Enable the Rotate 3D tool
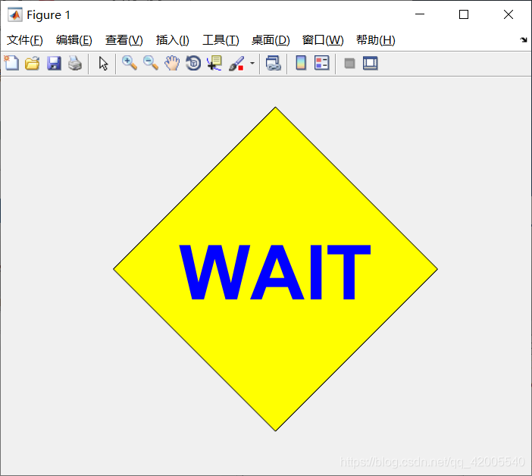 click(x=193, y=64)
